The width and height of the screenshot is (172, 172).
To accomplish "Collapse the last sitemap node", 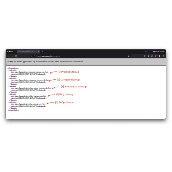I will [9, 102].
